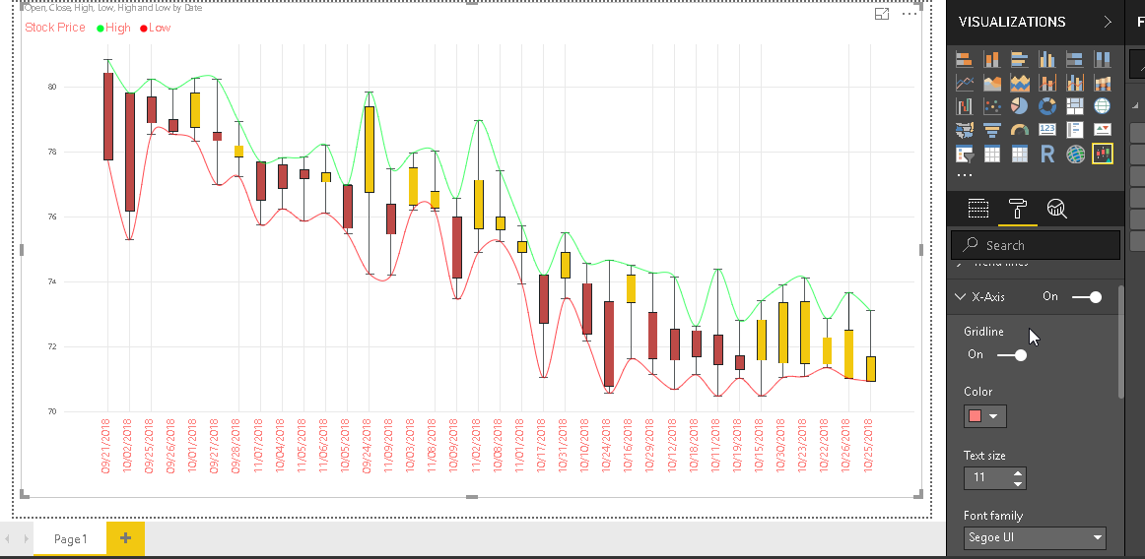Decrease the Text size value
The image size is (1145, 559).
(1018, 483)
